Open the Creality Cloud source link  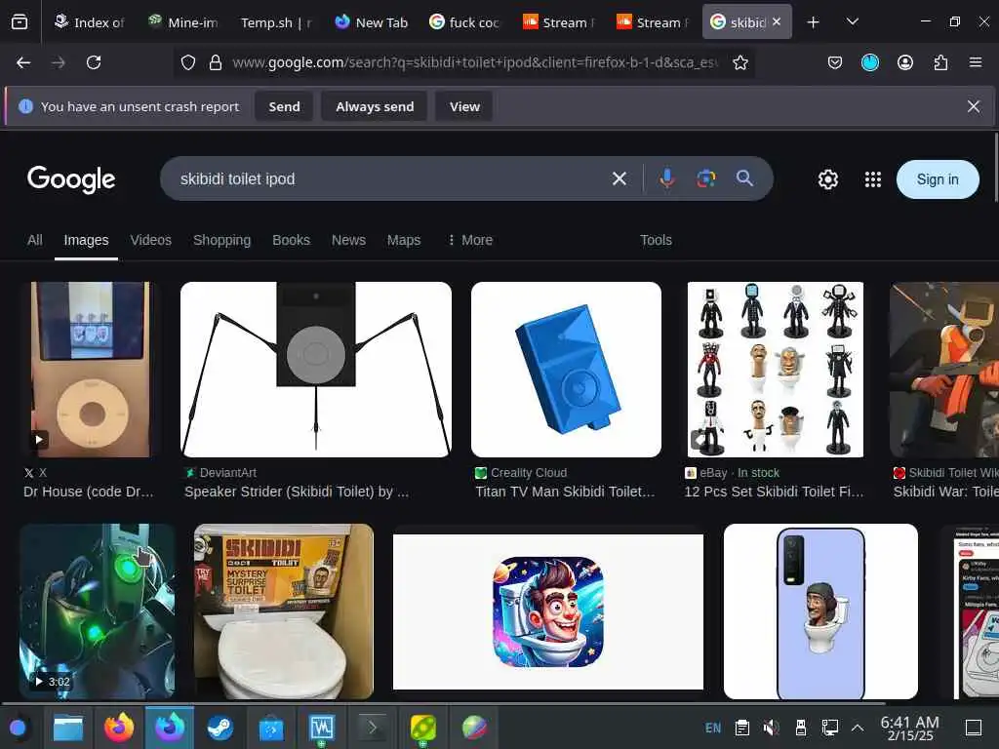point(528,473)
